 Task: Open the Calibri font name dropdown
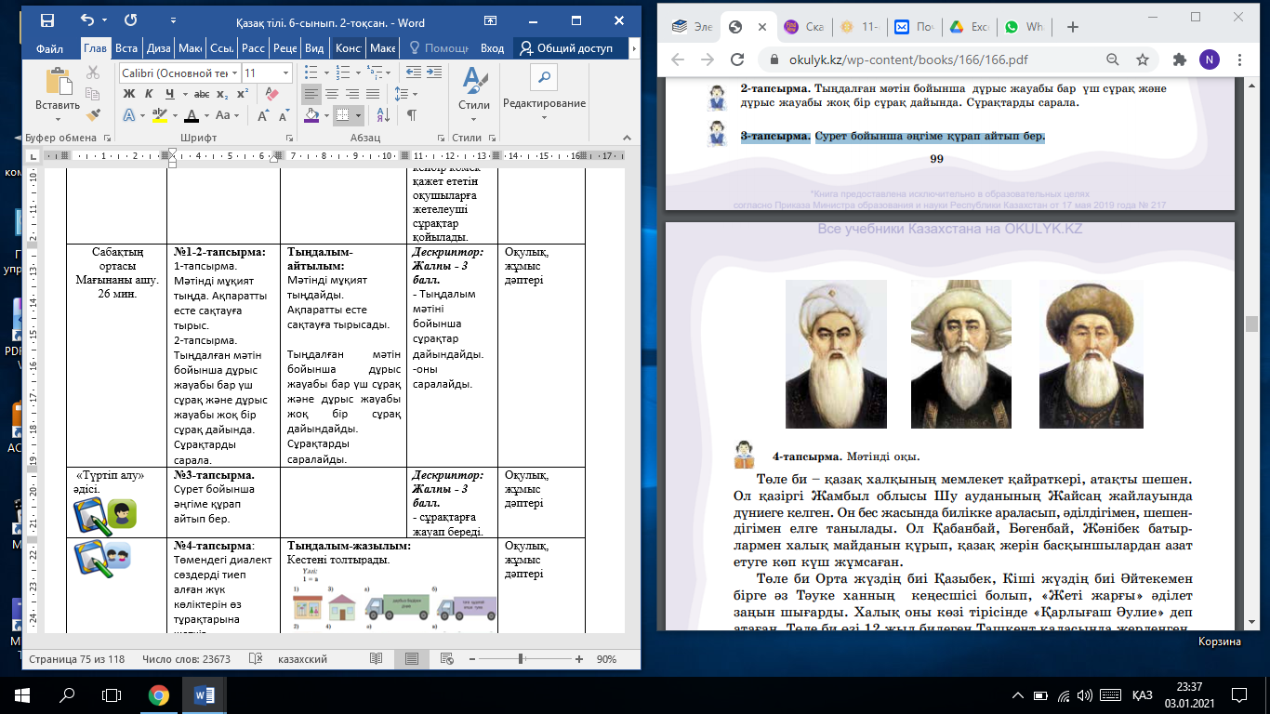tap(234, 73)
